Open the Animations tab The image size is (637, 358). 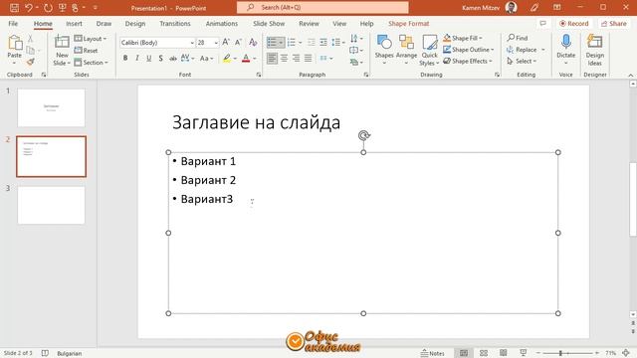point(222,24)
